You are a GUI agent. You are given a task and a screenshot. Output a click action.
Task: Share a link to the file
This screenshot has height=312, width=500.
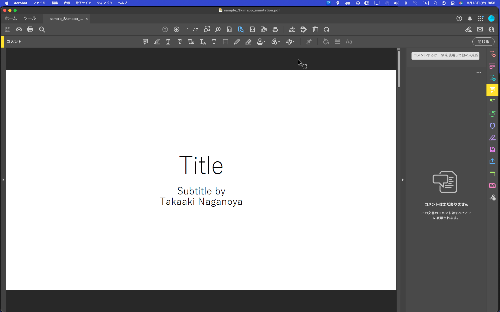pyautogui.click(x=468, y=29)
